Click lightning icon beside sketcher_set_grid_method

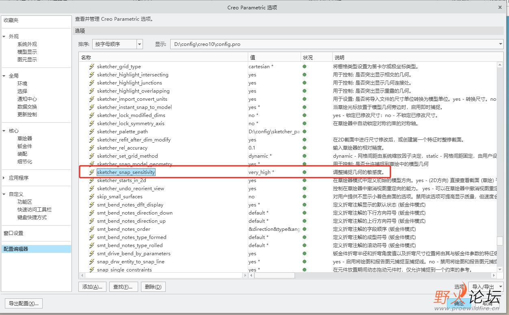pos(92,156)
